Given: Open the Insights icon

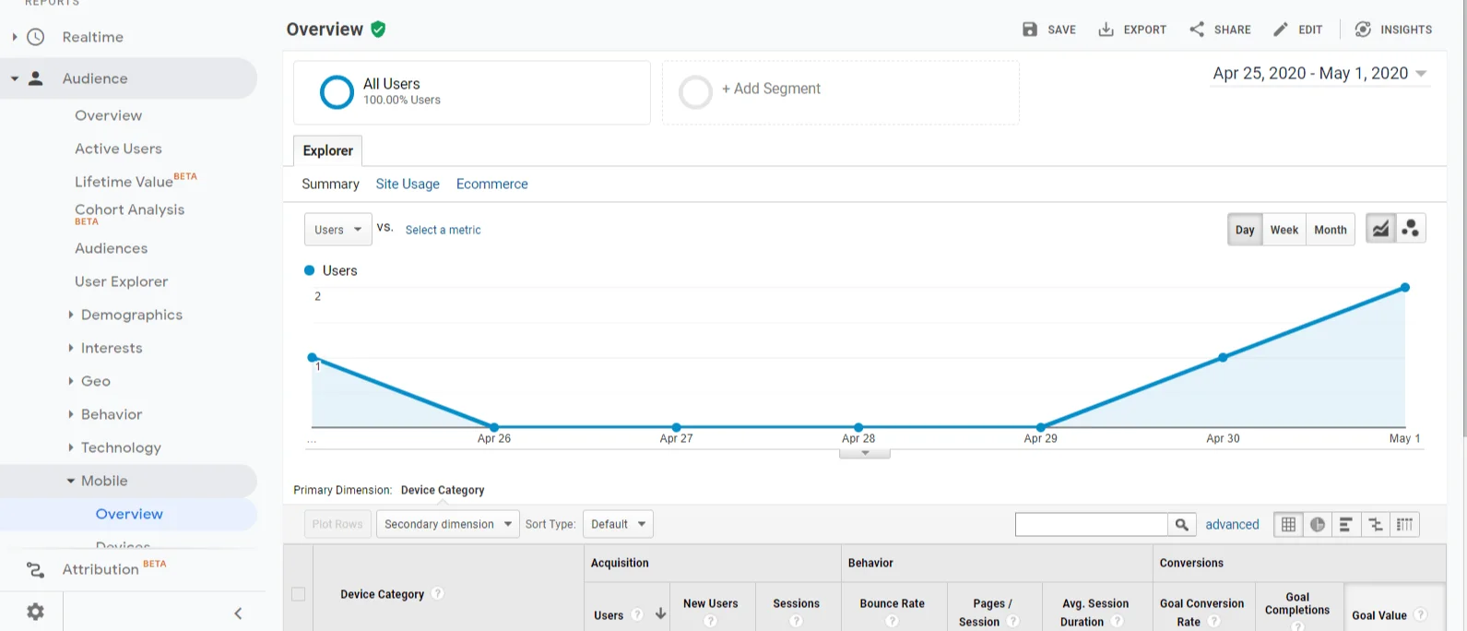Looking at the screenshot, I should click(1363, 30).
